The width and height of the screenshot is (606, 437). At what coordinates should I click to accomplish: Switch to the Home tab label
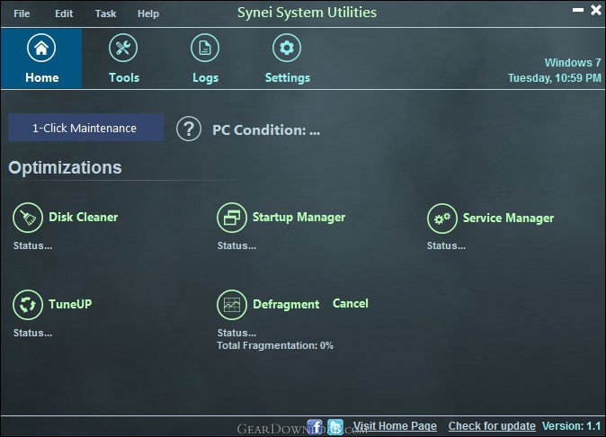click(x=41, y=77)
